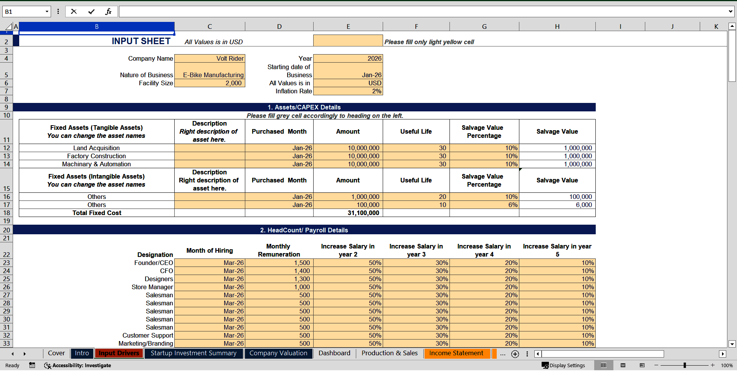Select the 6% salvage percentage cell
The height and width of the screenshot is (371, 737).
484,205
